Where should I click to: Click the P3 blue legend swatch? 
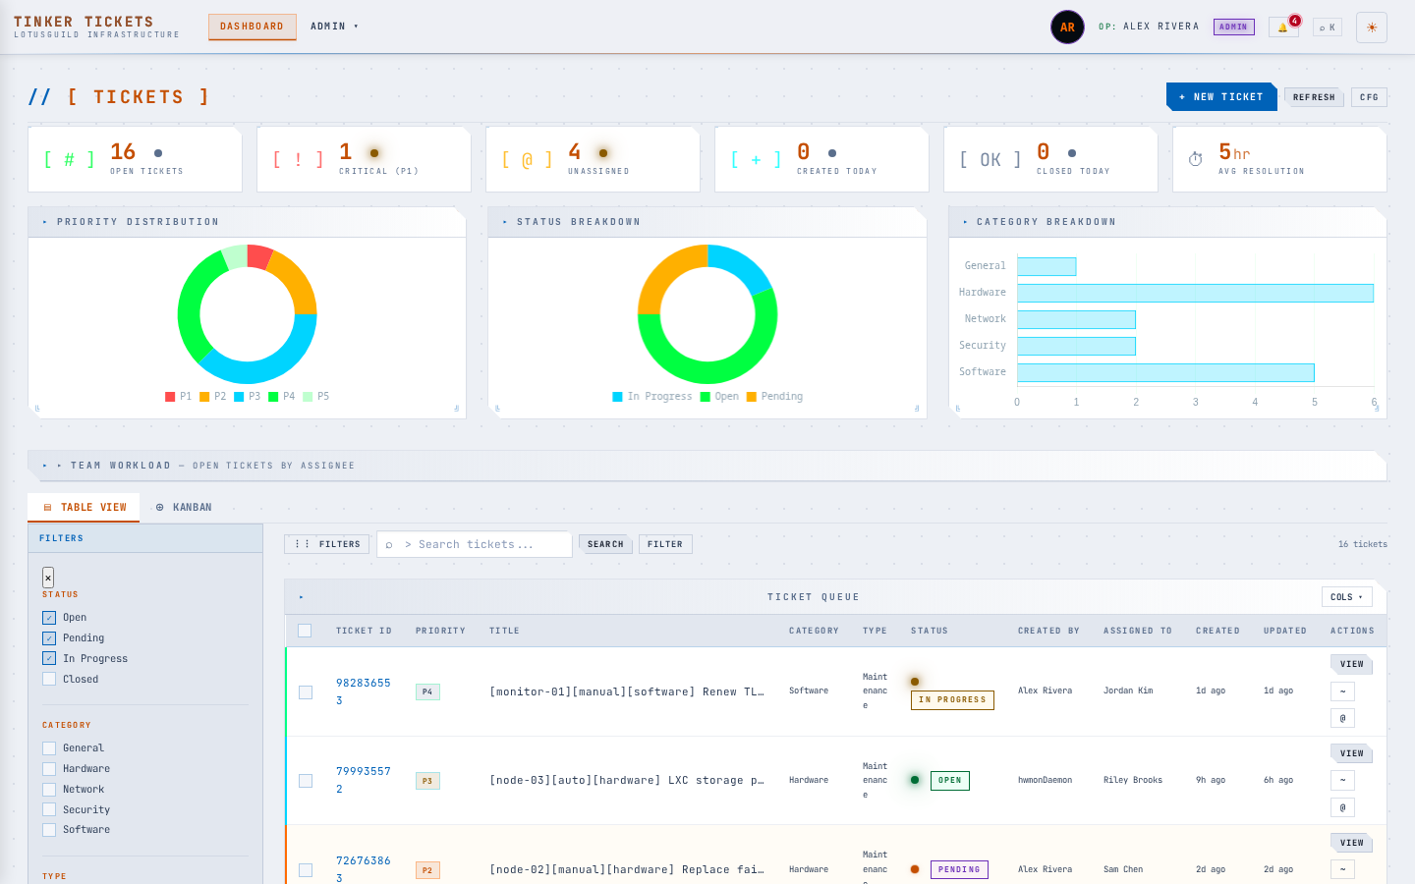tap(239, 397)
